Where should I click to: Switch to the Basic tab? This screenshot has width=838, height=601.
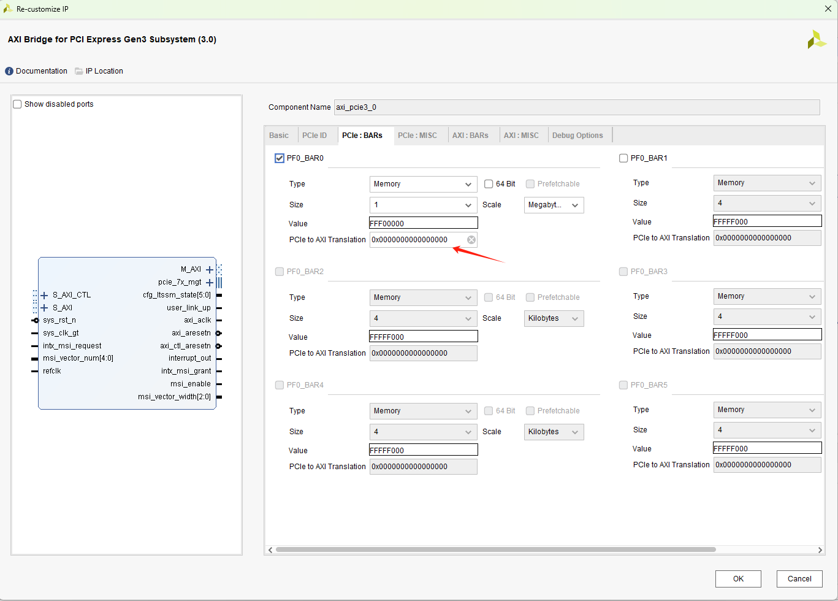point(279,136)
